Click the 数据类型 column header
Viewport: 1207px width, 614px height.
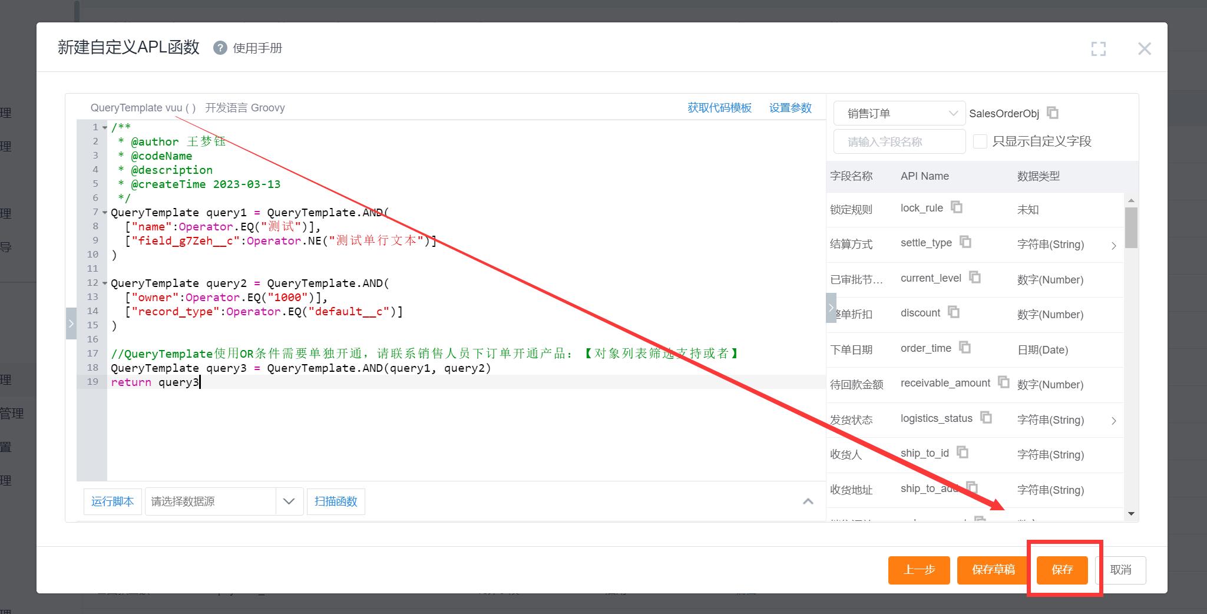click(x=1039, y=176)
